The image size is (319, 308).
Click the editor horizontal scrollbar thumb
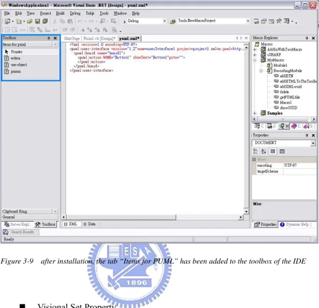point(121,217)
